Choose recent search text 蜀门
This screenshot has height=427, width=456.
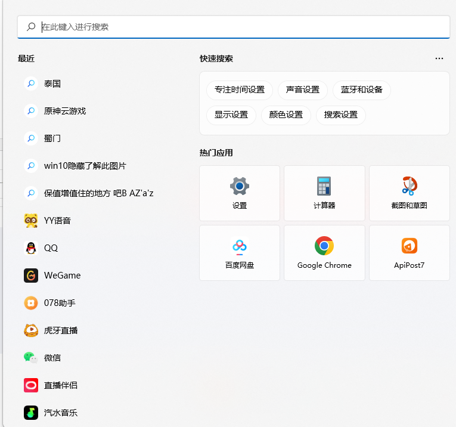pyautogui.click(x=52, y=138)
